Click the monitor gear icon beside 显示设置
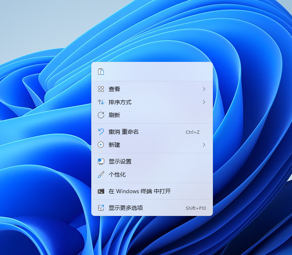 click(101, 161)
